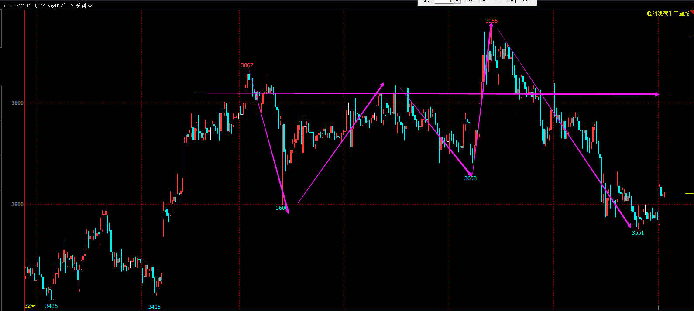Click the third boxed icon in floating toolbar
Viewport: 694px width, 311px height.
coord(498,1)
